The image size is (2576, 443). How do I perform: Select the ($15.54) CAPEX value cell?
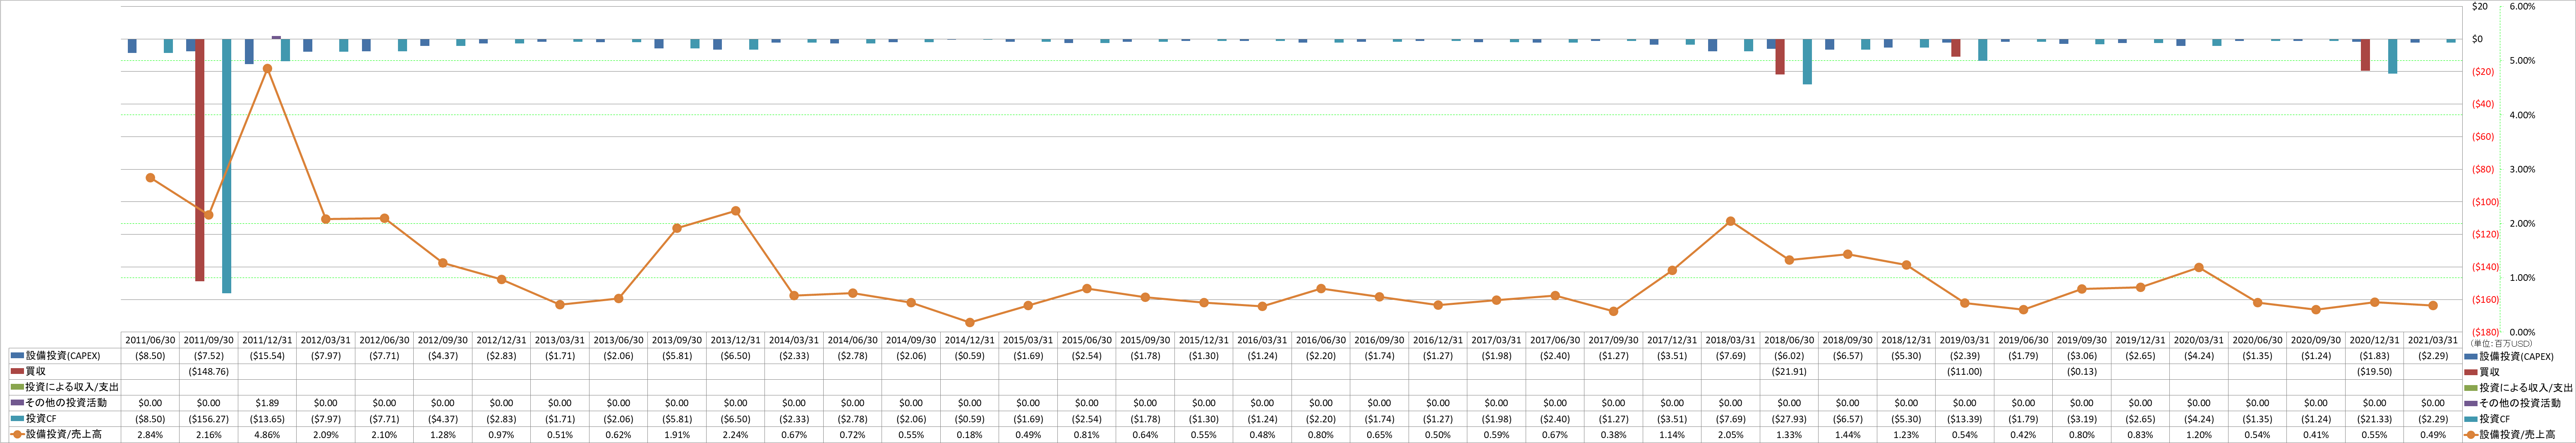(267, 356)
